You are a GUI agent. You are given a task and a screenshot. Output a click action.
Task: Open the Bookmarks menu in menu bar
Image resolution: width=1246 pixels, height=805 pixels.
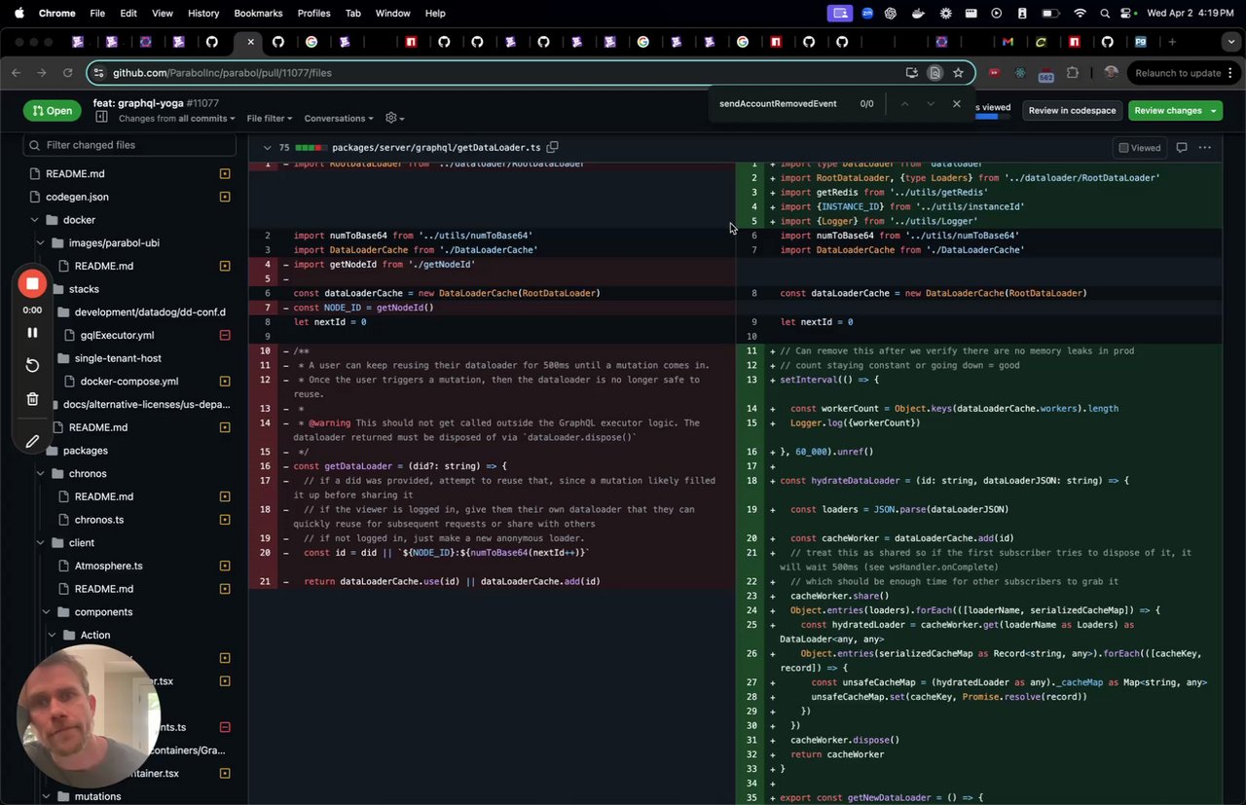pos(258,14)
